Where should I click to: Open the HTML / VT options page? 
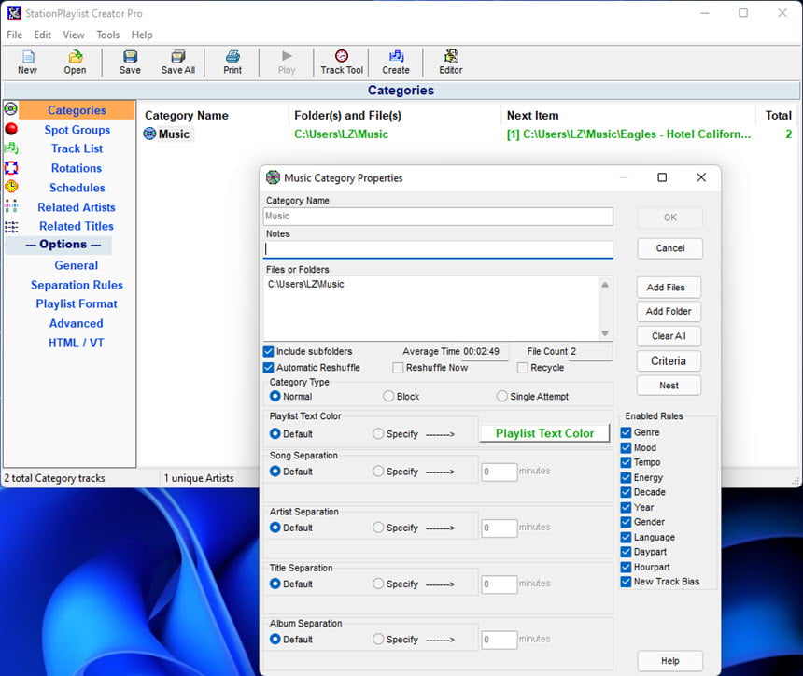(77, 343)
